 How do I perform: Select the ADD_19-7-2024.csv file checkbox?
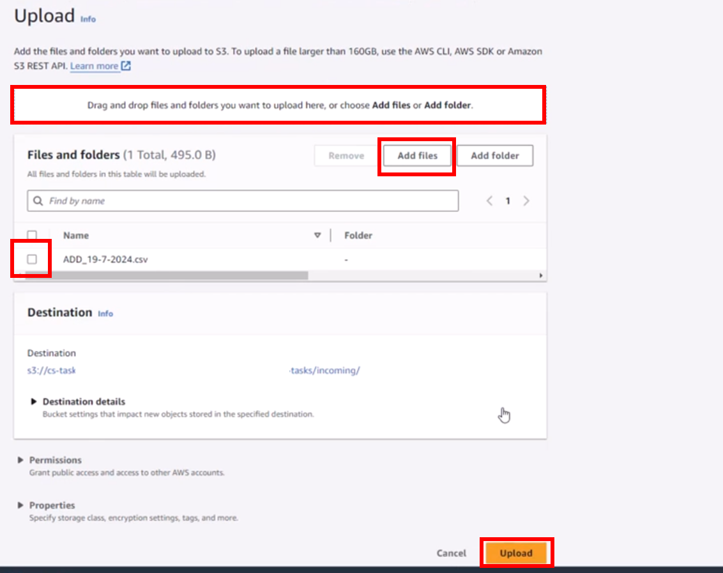tap(32, 259)
